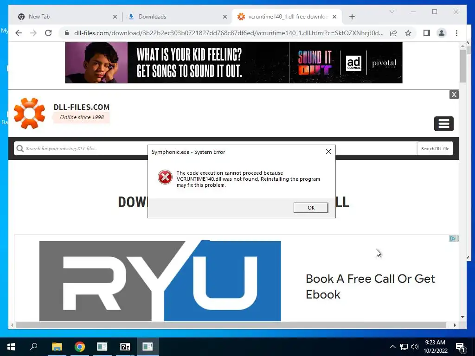Click the horizontal scrollbar at page bottom
475x356 pixels.
231,325
